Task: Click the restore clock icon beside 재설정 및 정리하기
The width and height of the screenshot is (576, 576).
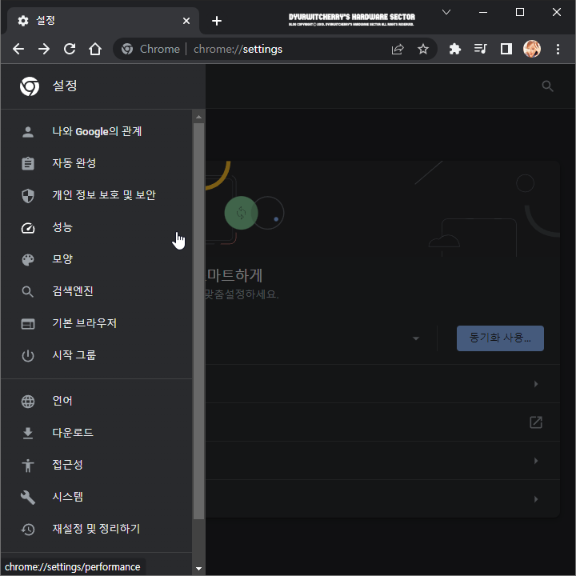Action: coord(28,530)
